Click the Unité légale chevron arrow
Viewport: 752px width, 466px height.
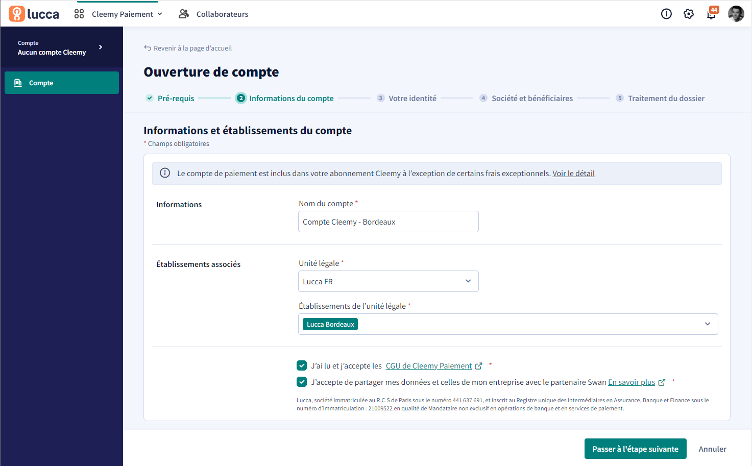click(x=468, y=281)
